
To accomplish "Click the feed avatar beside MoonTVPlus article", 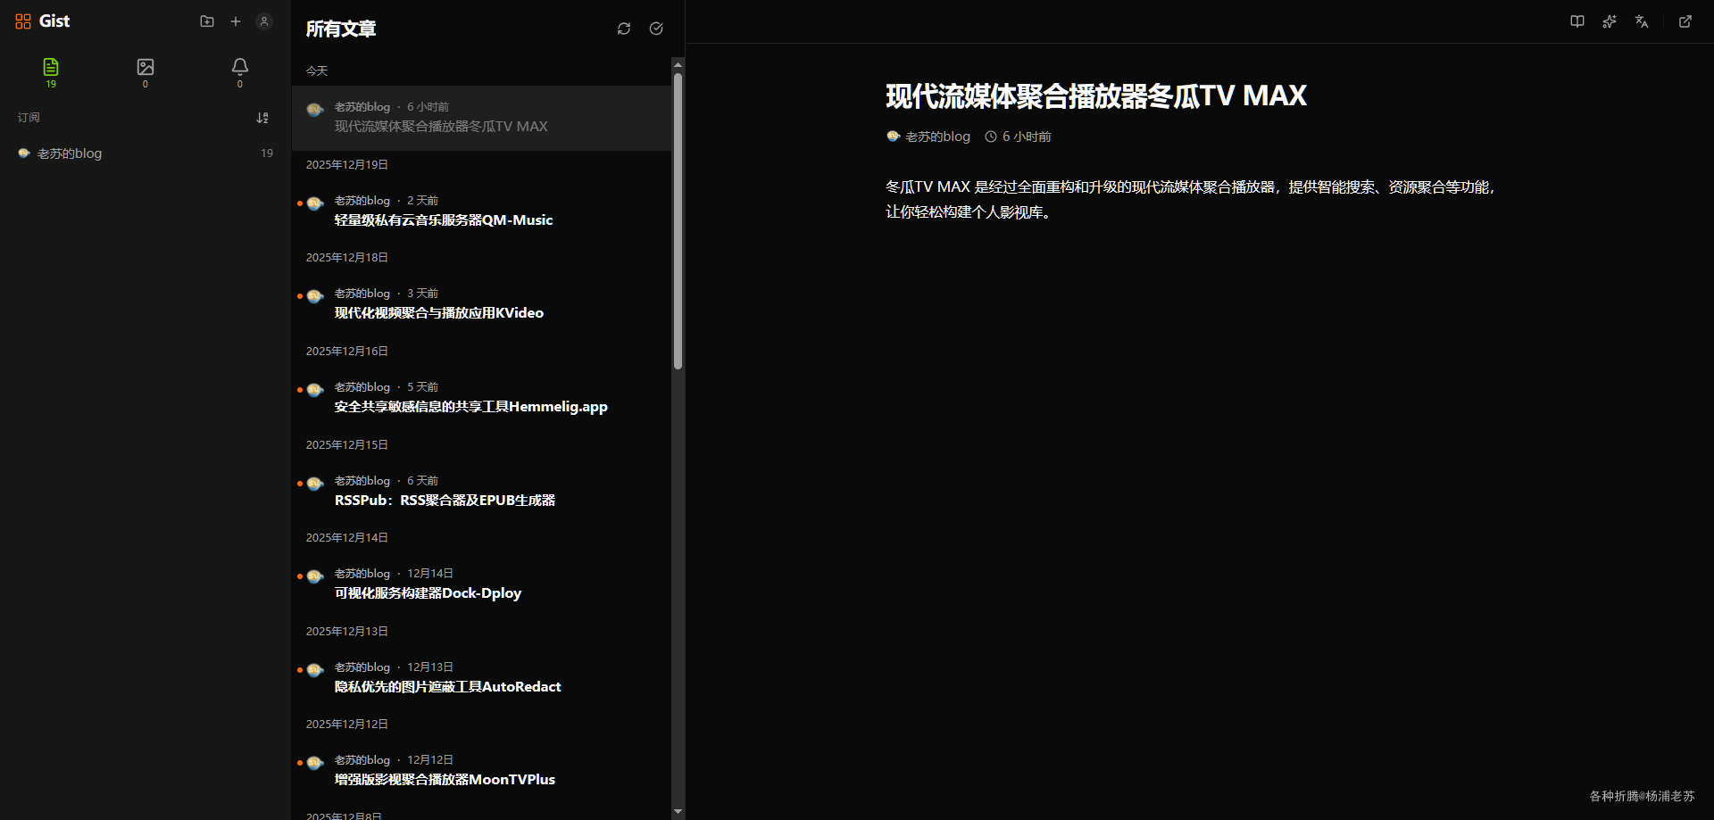I will [x=315, y=763].
